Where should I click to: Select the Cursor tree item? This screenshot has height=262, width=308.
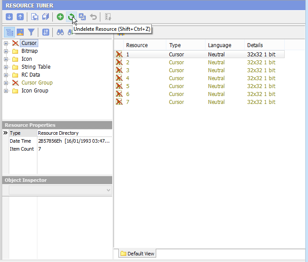(x=29, y=43)
